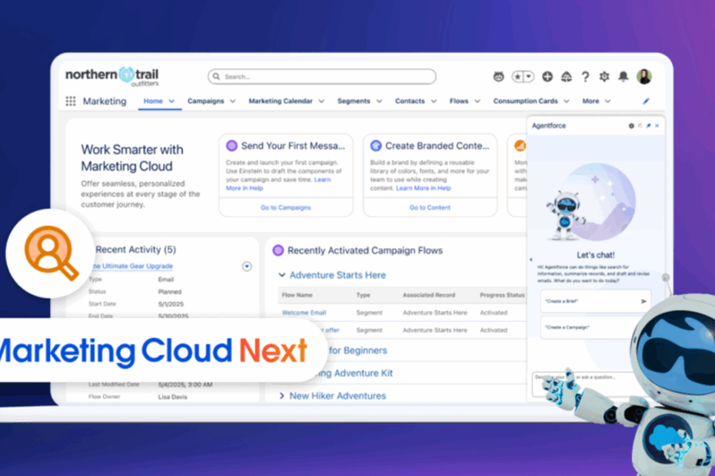Open The Ultimate Gear Upgrade record link
The width and height of the screenshot is (715, 476).
(x=133, y=266)
